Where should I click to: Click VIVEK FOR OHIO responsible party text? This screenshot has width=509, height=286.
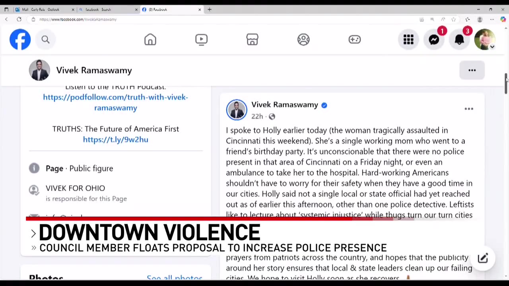pos(75,188)
